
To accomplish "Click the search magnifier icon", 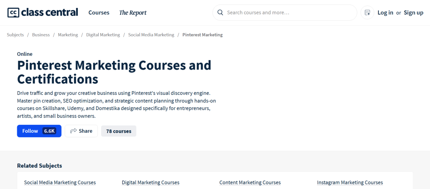I will pos(220,13).
